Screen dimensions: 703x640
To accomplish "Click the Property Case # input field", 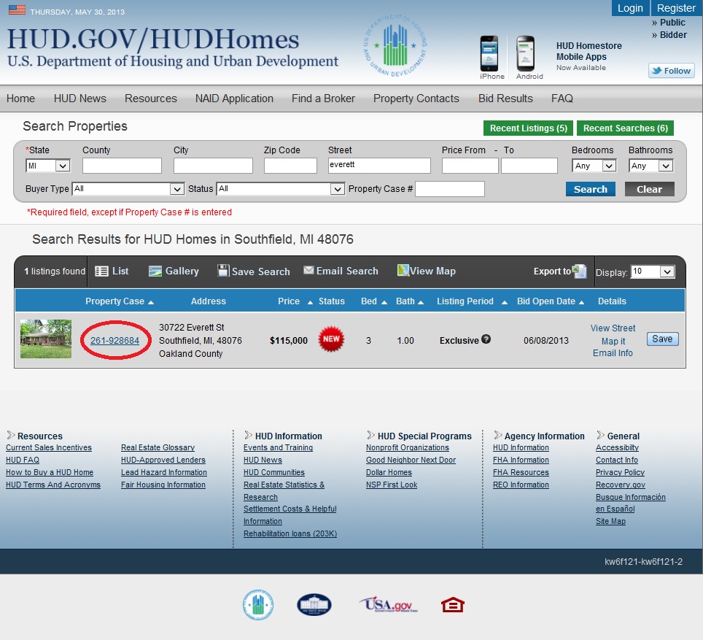I will pos(450,189).
